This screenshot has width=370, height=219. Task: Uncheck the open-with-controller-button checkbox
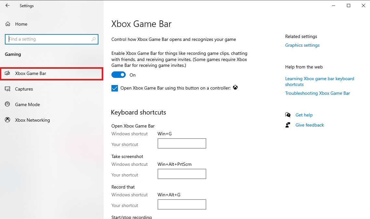click(x=115, y=88)
